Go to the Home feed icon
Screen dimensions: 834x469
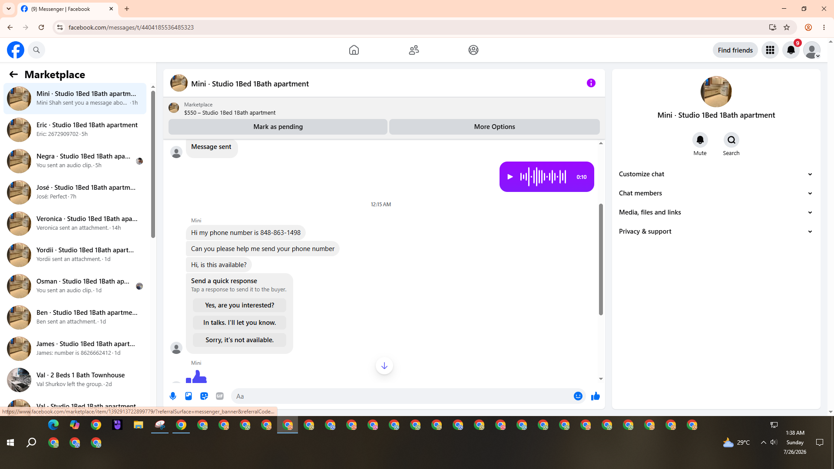coord(354,50)
